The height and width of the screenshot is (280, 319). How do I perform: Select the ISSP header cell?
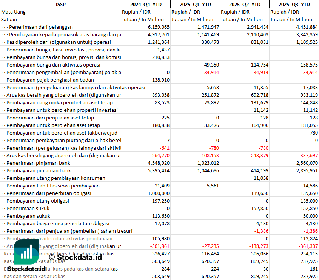pyautogui.click(x=61, y=4)
